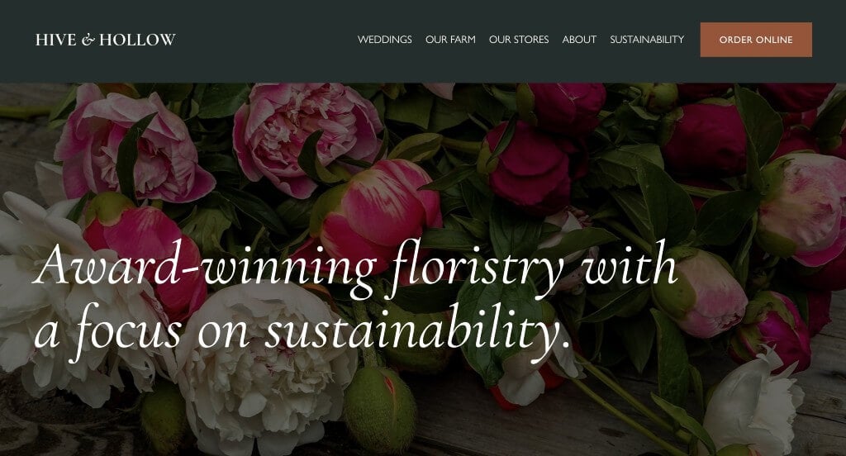Click the word Award-winning in the headline
Screen dimensions: 846x456
point(205,268)
